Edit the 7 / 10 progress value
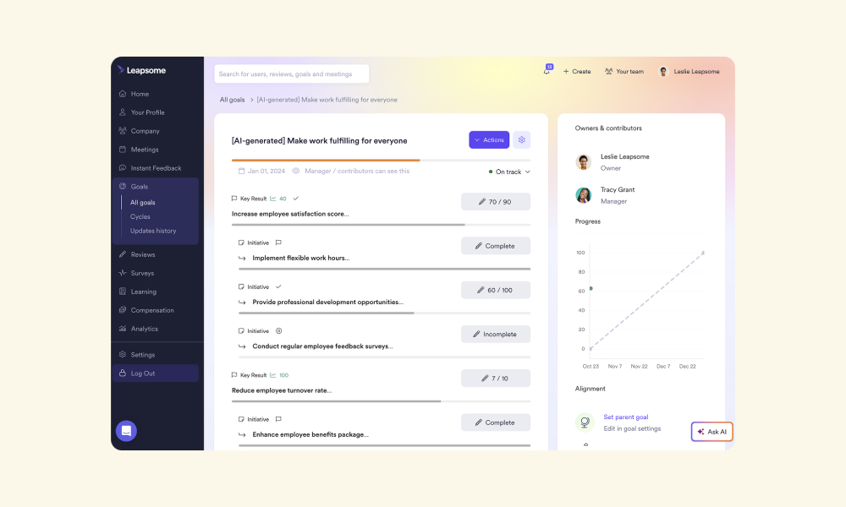The width and height of the screenshot is (846, 507). coord(495,379)
